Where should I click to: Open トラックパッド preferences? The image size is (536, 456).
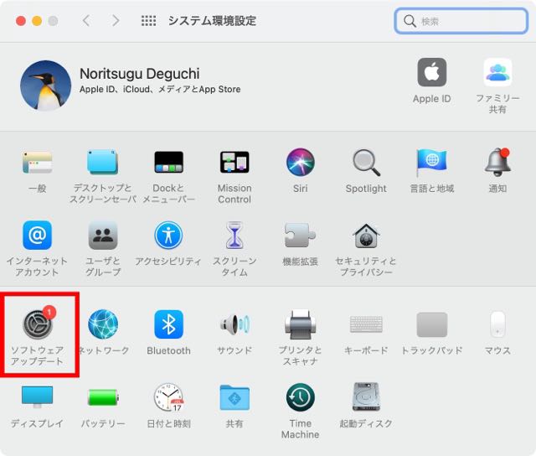(432, 324)
